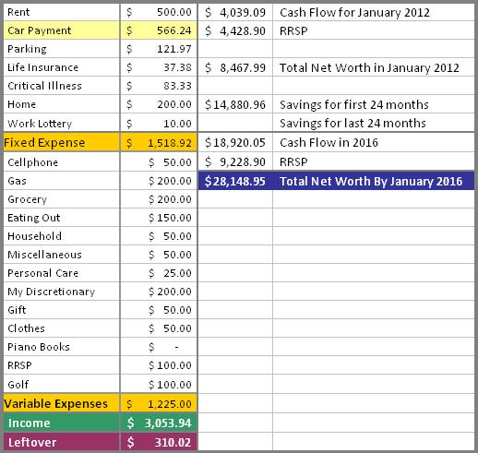This screenshot has width=478, height=453.
Task: Select the Leftover label cell
Action: [62, 442]
